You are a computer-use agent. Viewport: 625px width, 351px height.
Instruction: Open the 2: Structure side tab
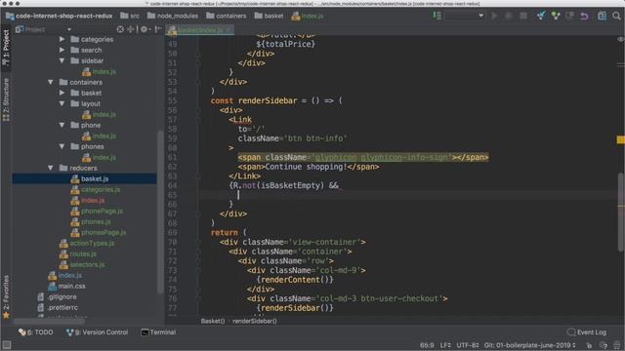6,99
